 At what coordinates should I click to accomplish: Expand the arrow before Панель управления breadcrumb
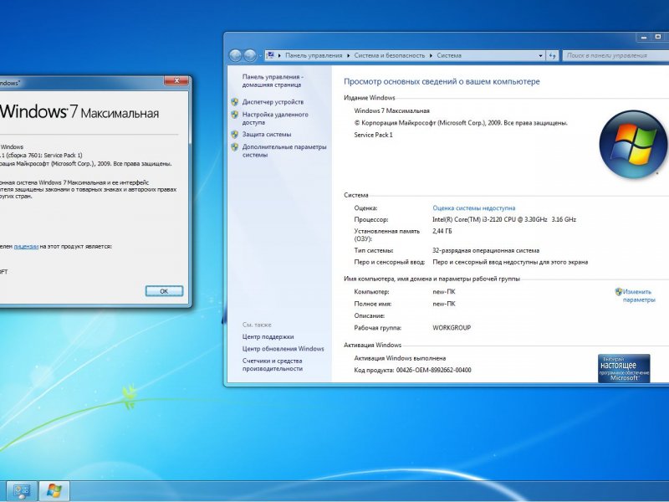point(279,55)
